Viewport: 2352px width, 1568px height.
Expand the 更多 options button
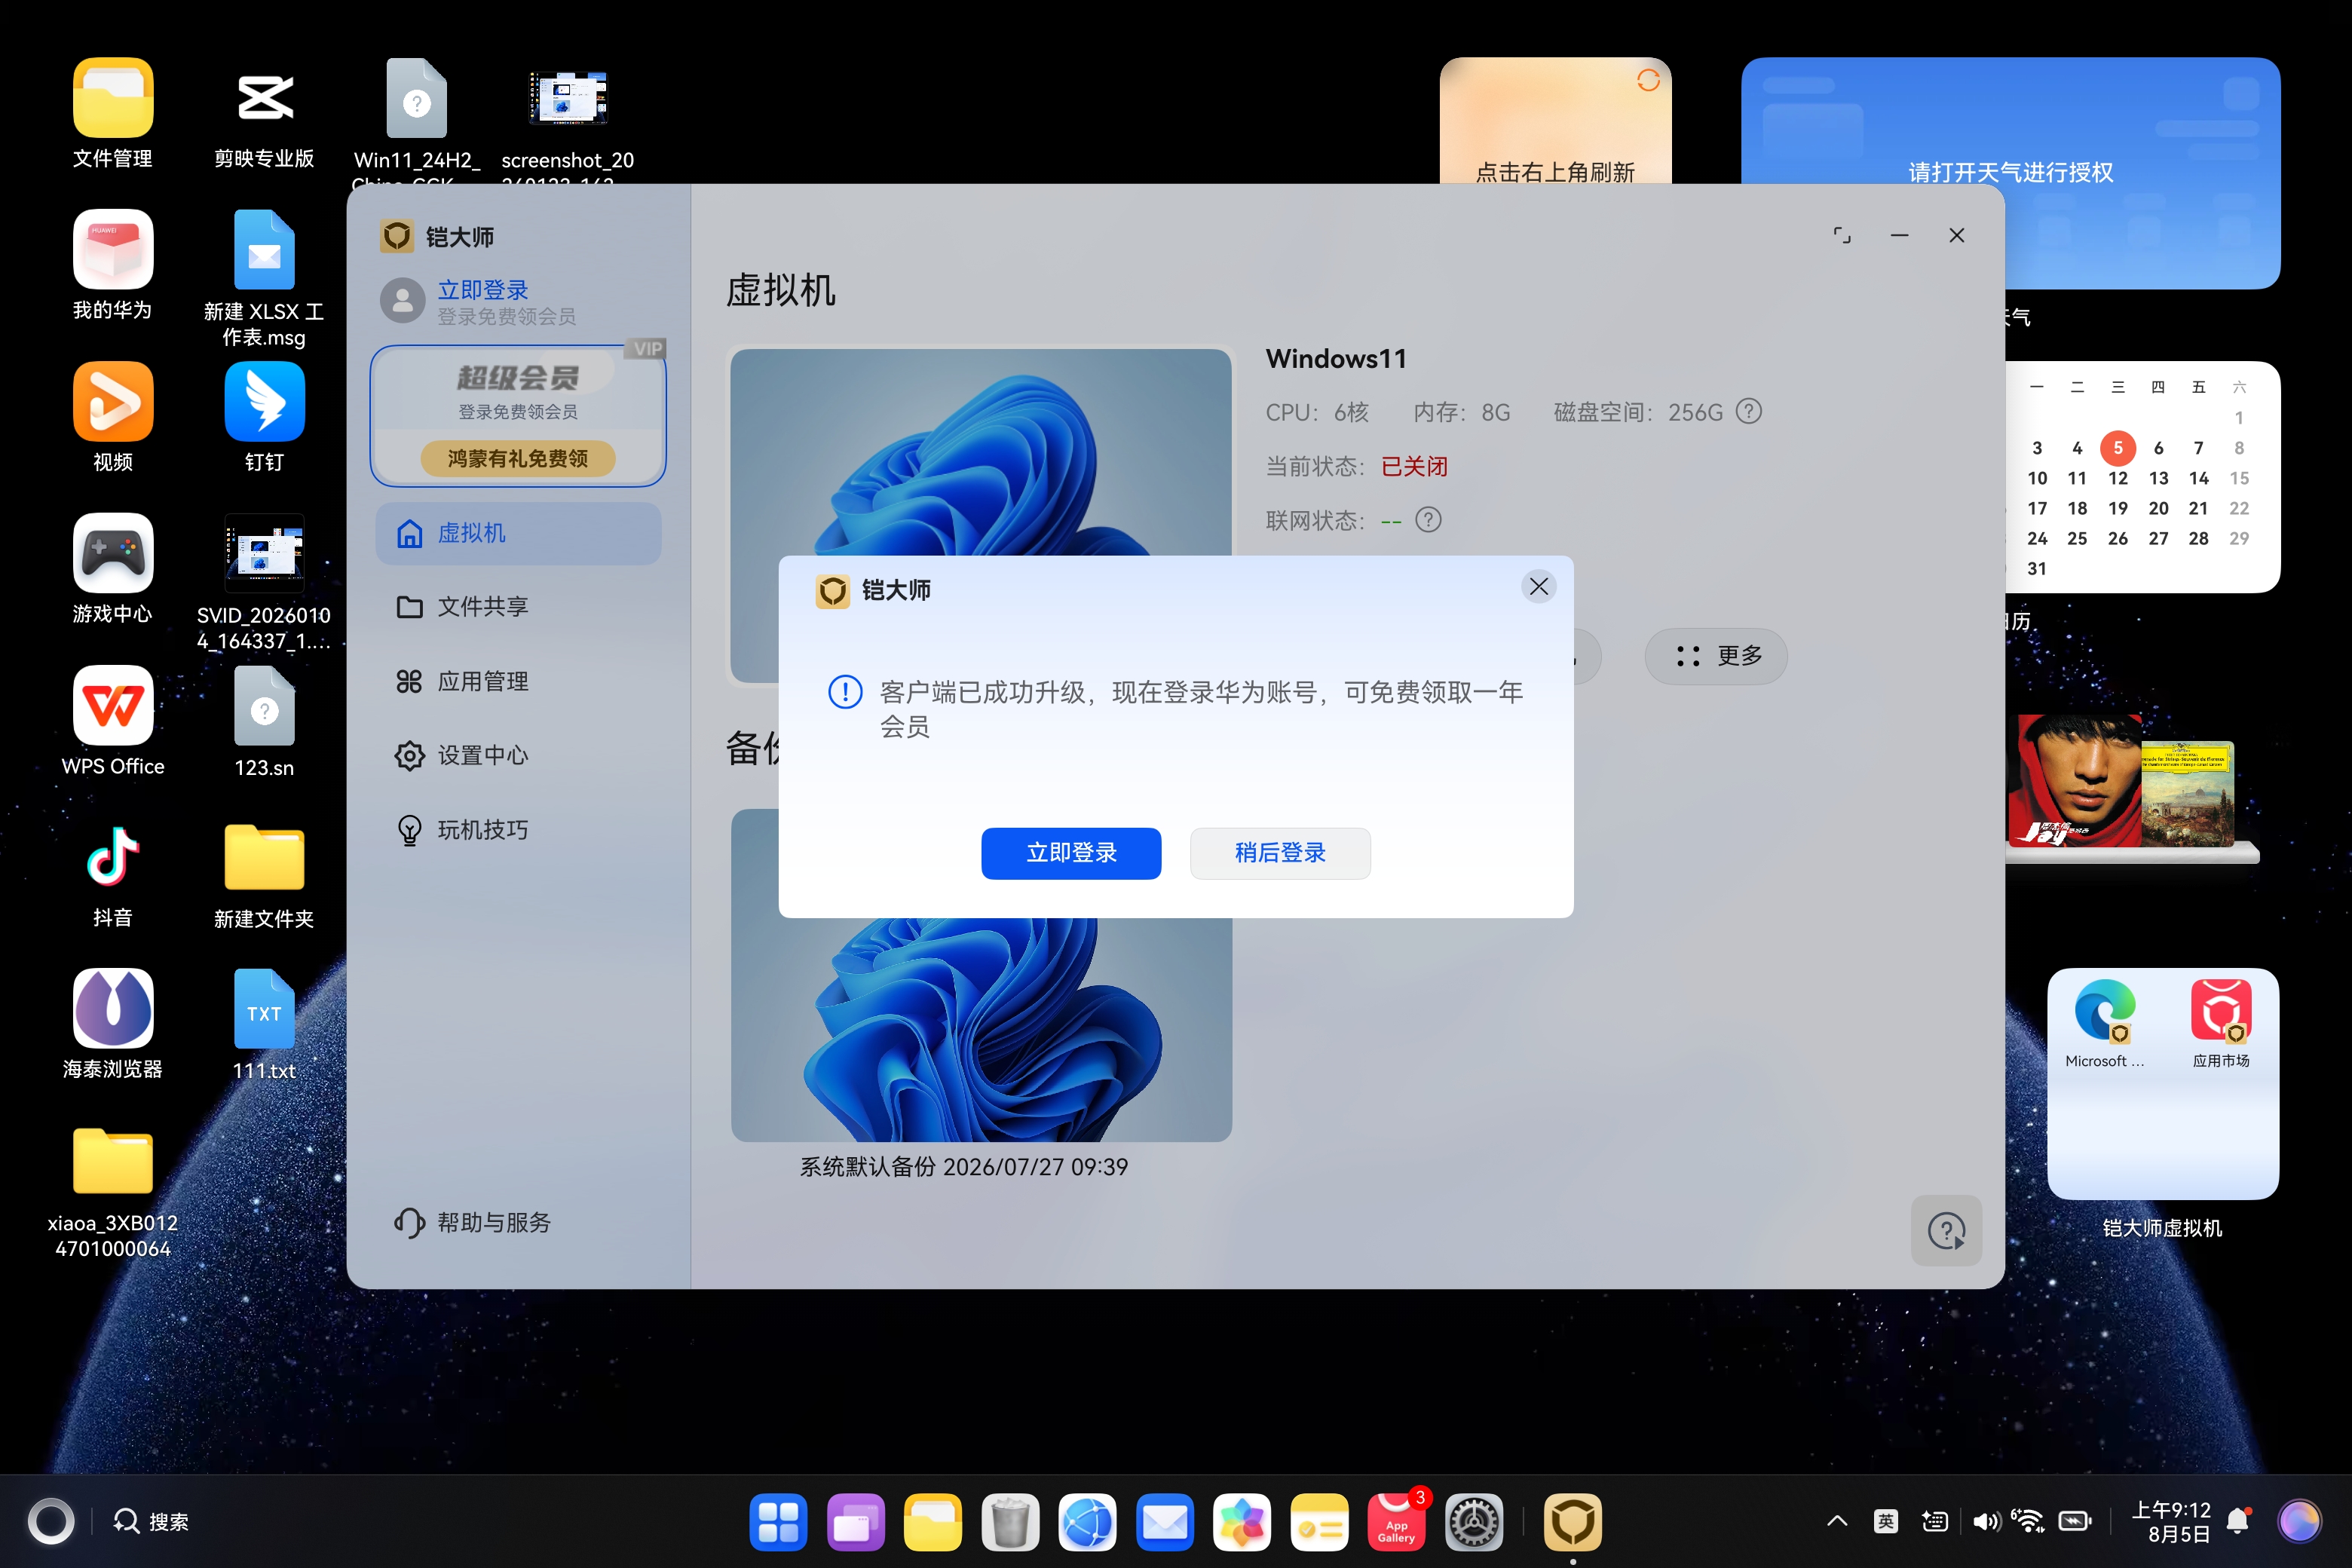click(1716, 656)
